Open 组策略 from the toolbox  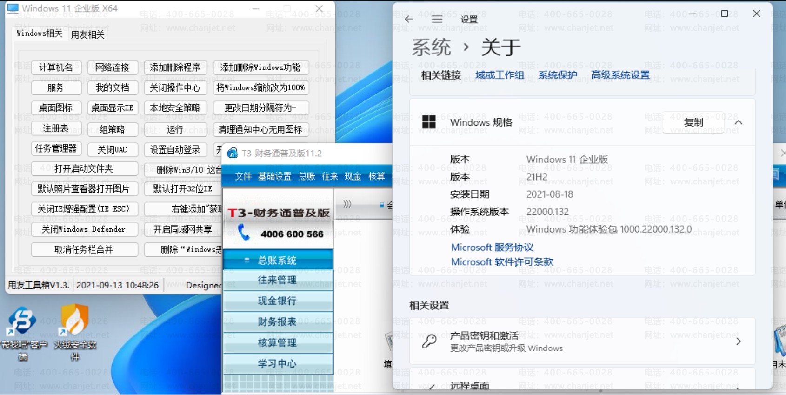112,129
